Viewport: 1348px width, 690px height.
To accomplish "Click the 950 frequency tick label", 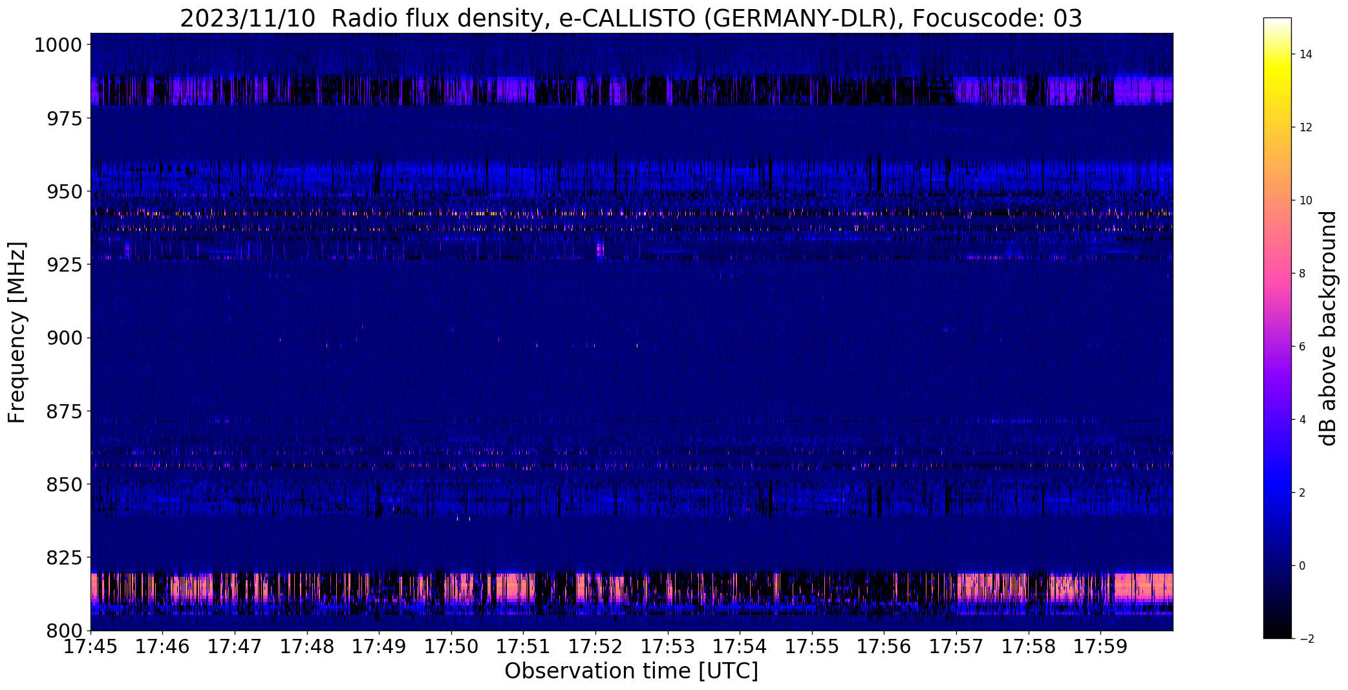I will tap(64, 192).
